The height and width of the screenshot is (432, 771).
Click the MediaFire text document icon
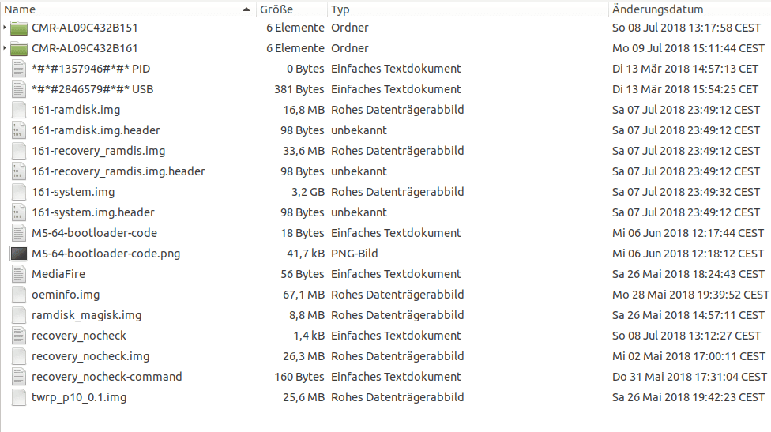pos(19,274)
